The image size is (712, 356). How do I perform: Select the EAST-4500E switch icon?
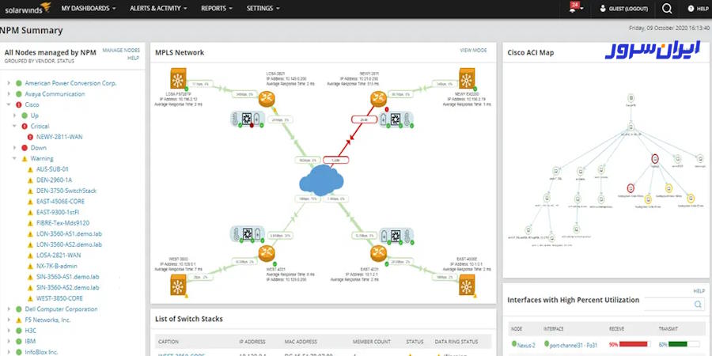(466, 285)
